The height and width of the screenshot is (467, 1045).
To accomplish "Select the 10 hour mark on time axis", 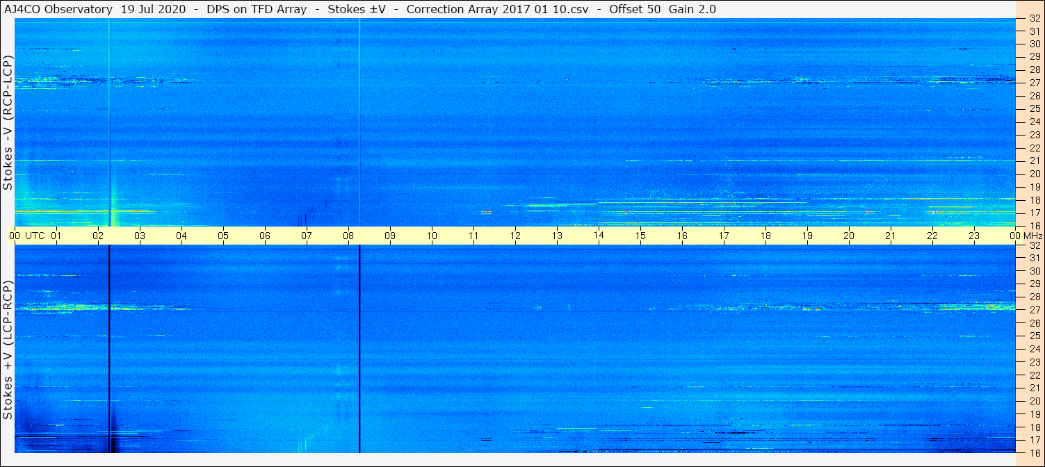I will 432,236.
